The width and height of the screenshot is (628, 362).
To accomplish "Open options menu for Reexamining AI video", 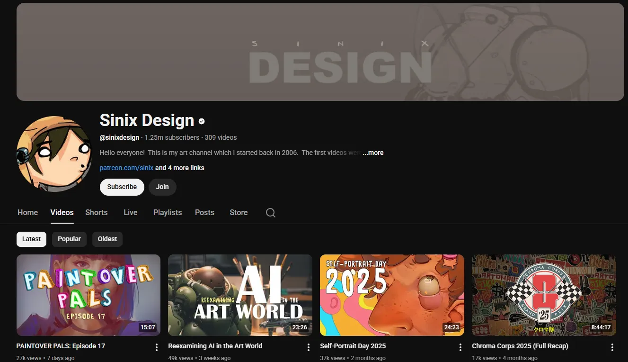I will coord(308,347).
